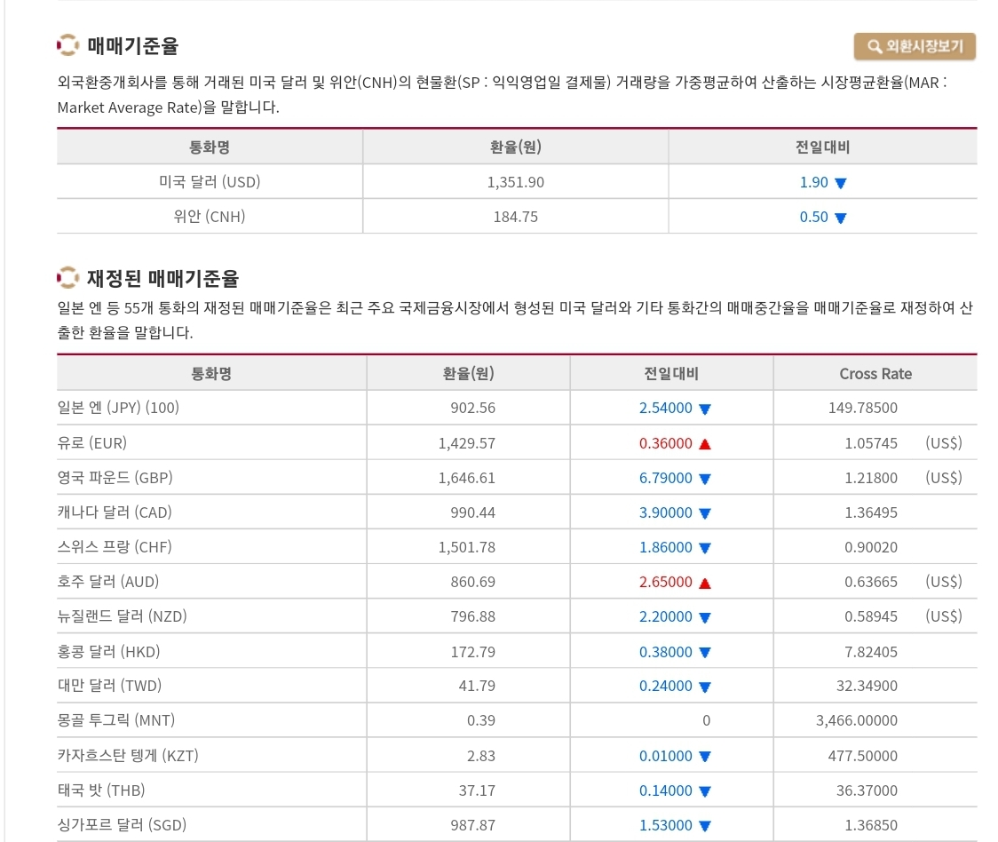Click the 뉴질랜드 달러 (NZD) row label
Viewport: 998px width, 842px height.
pyautogui.click(x=123, y=616)
